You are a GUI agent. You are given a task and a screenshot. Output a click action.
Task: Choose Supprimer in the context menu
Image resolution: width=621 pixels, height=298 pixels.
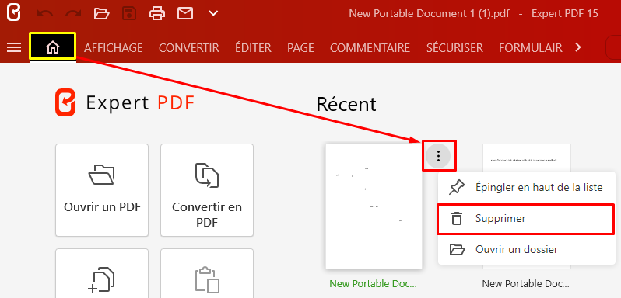click(x=527, y=219)
